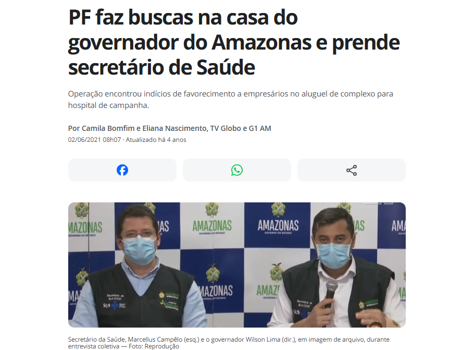This screenshot has height=350, width=450.
Task: Open the generic share options icon
Action: click(x=351, y=170)
